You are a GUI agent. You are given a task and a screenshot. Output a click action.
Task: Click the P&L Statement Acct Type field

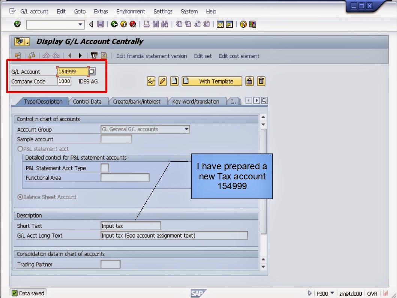pyautogui.click(x=105, y=168)
